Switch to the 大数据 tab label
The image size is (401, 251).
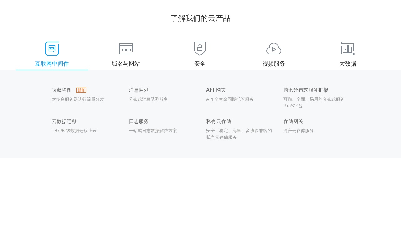348,64
